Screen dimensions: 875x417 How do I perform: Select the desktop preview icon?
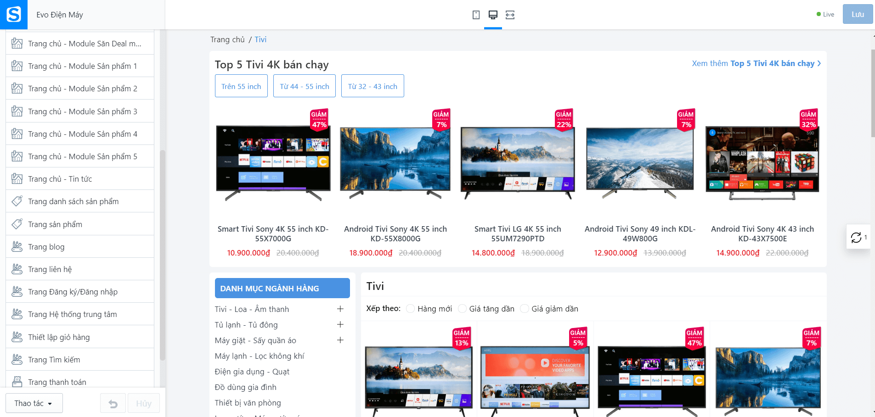coord(493,15)
